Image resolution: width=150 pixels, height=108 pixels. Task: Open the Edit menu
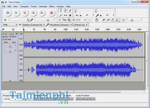(9, 6)
